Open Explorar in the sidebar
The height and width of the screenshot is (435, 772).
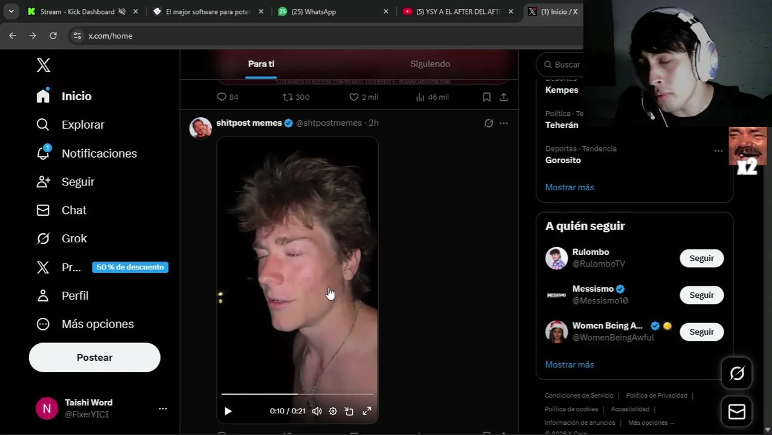(x=70, y=124)
